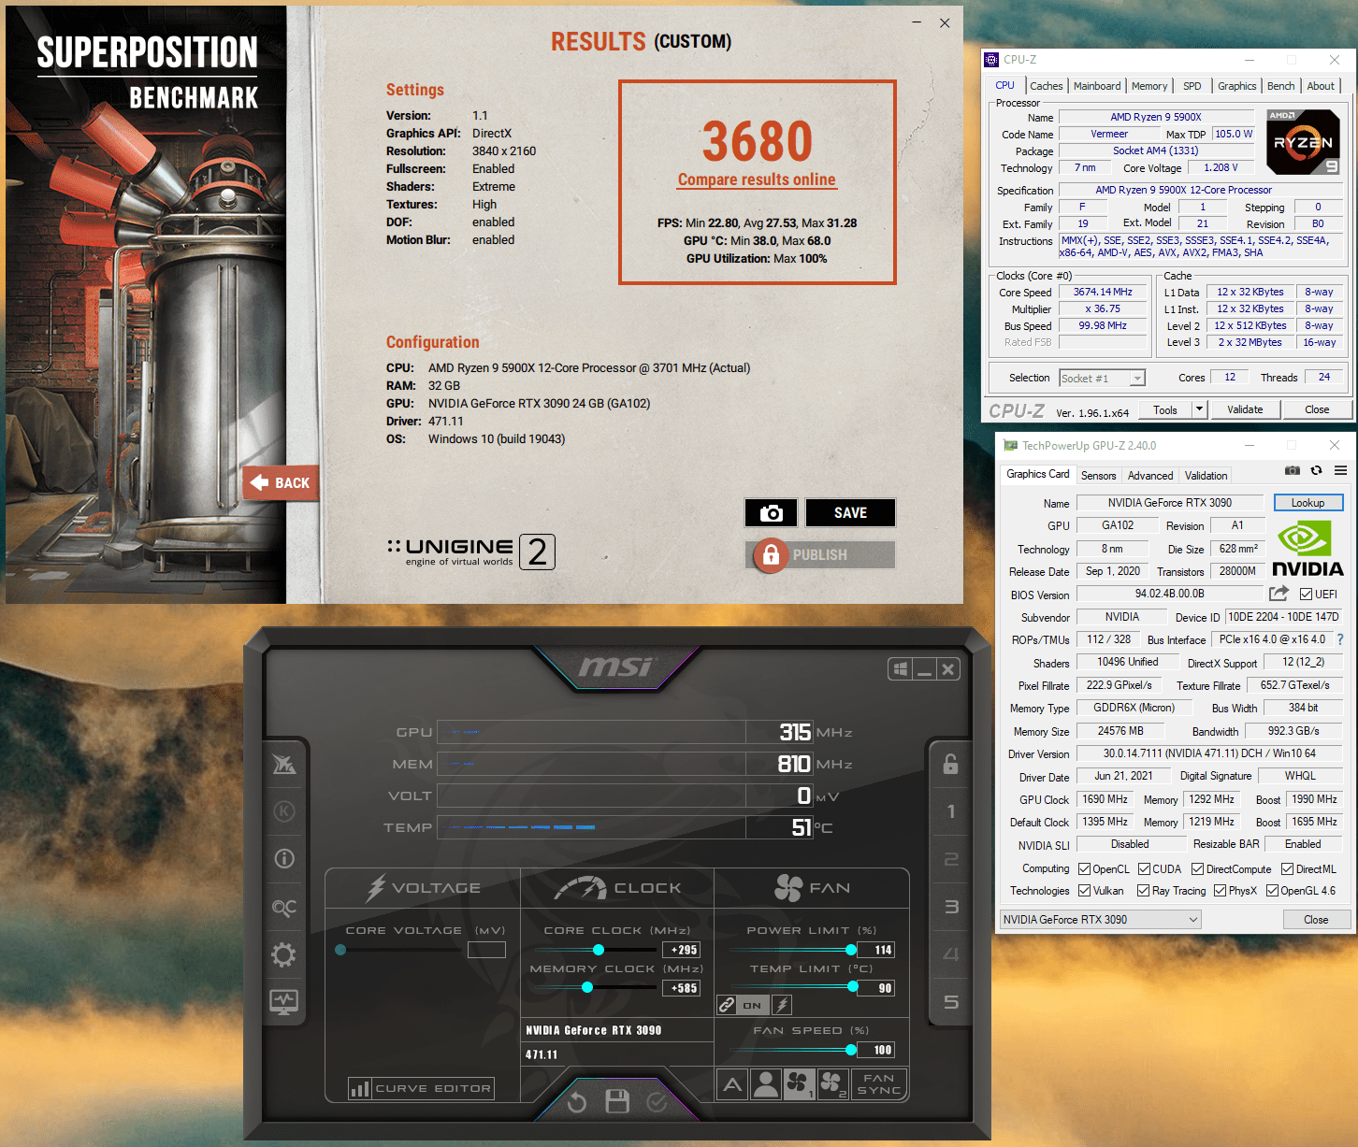
Task: Enable auto fan mode A icon
Action: tap(732, 1084)
